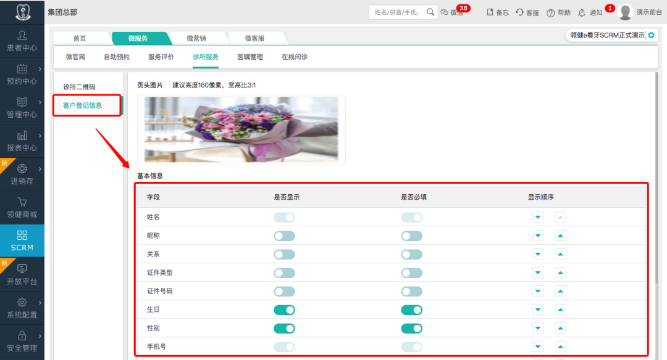Screen dimensions: 667x360
Task: Switch to 微营销 tab
Action: coord(196,38)
